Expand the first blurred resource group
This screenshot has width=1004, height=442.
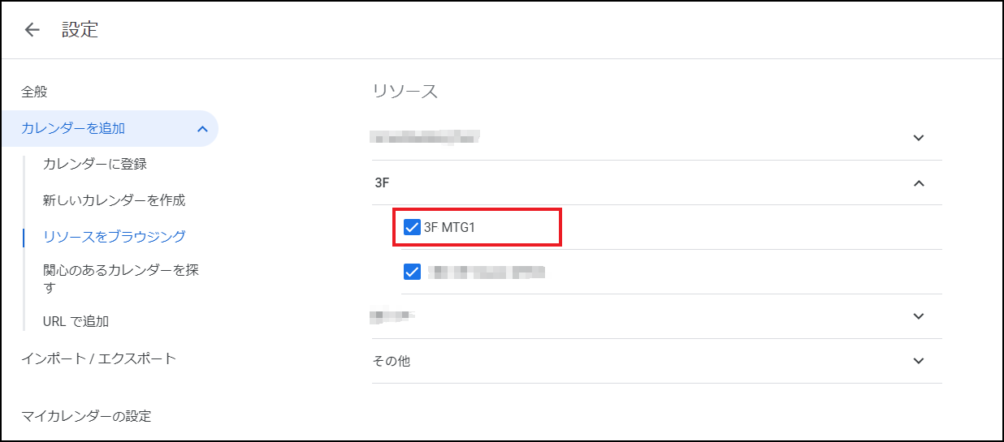coord(919,138)
